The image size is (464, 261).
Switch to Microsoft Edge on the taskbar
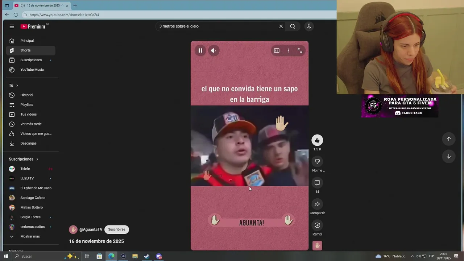pos(111,256)
